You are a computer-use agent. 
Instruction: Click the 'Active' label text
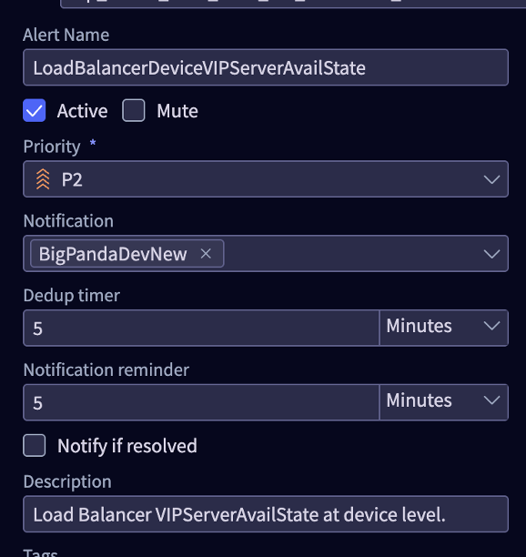click(83, 111)
